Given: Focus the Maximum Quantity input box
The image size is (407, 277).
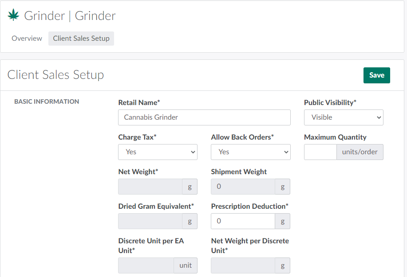Looking at the screenshot, I should coord(320,152).
